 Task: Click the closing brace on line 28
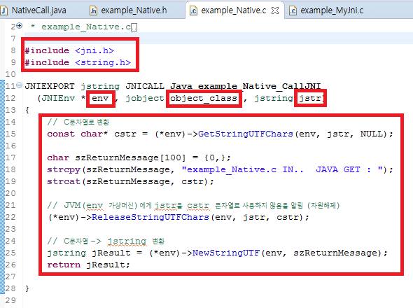[x=27, y=288]
